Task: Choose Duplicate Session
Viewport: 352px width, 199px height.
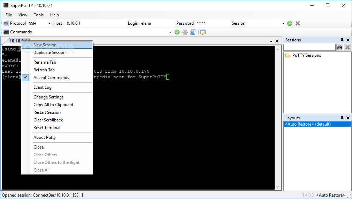Action: pos(57,53)
